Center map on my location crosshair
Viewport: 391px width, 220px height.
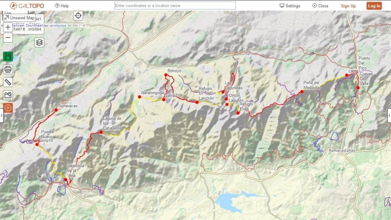coord(78,16)
